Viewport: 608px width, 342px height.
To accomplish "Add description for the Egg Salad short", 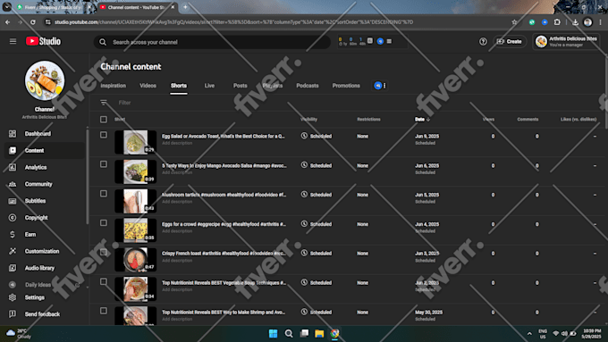I will click(177, 143).
